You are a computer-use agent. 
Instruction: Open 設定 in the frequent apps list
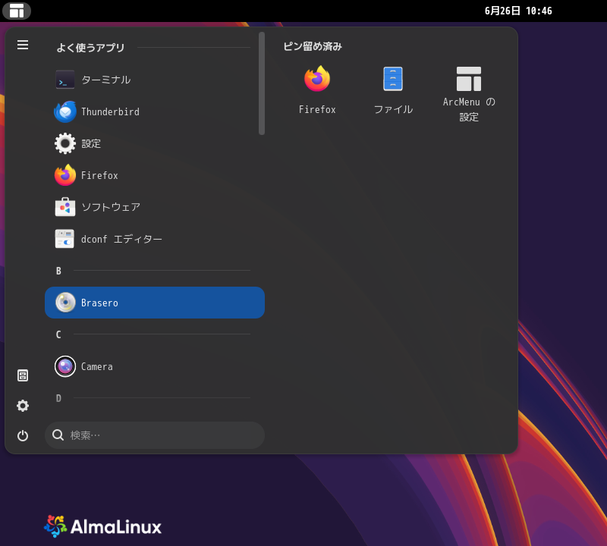coord(155,143)
